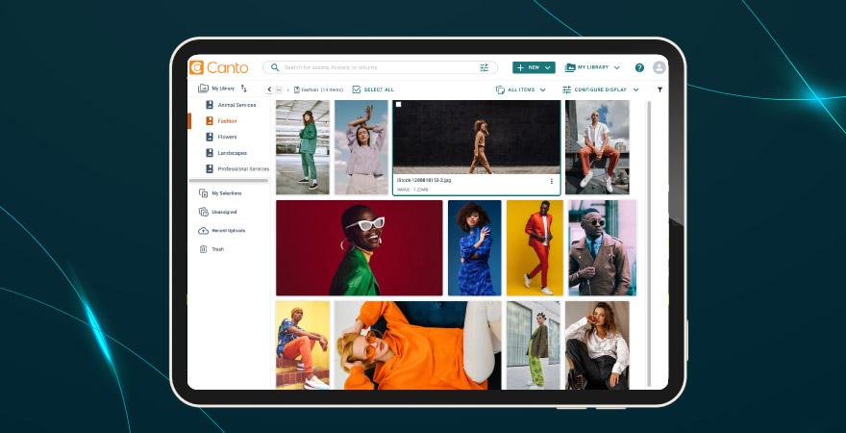
Task: Open the Configure Display dropdown
Action: 601,89
